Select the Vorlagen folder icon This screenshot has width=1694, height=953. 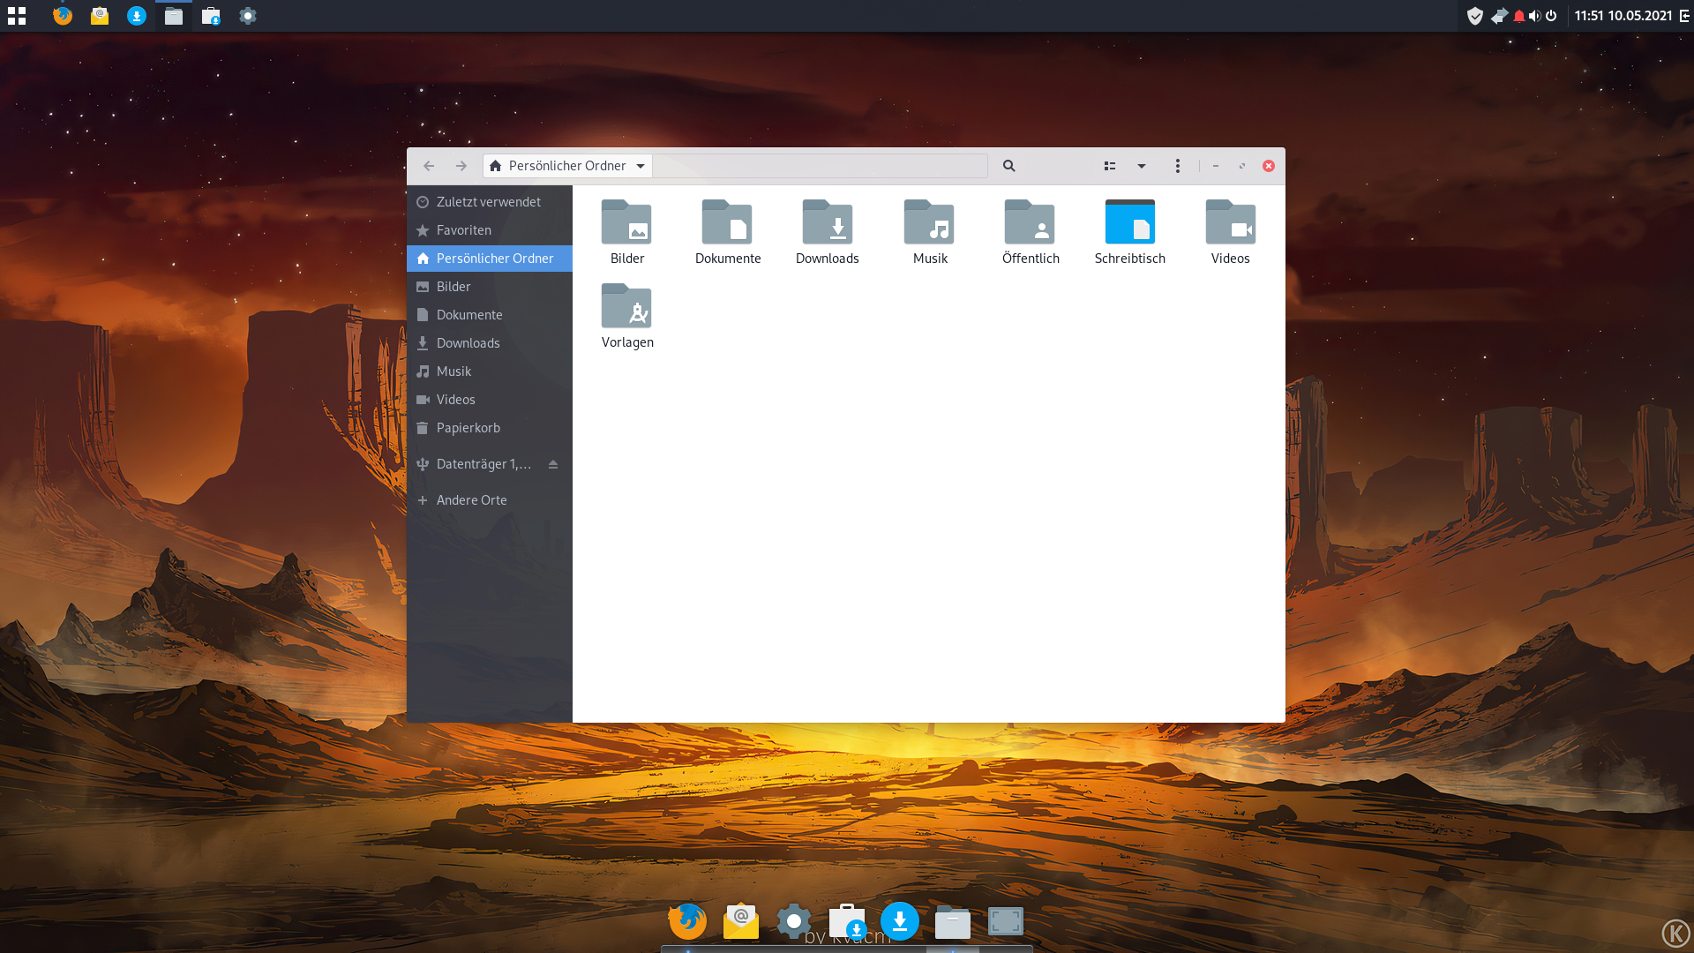tap(626, 306)
